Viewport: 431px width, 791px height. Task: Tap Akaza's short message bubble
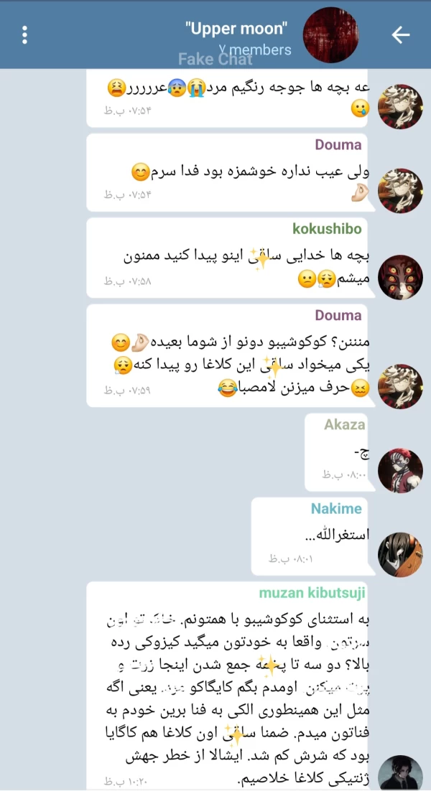pos(340,452)
